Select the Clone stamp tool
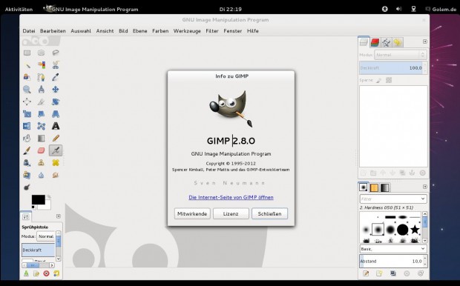Screen dimensions: 460x286 click(41, 162)
